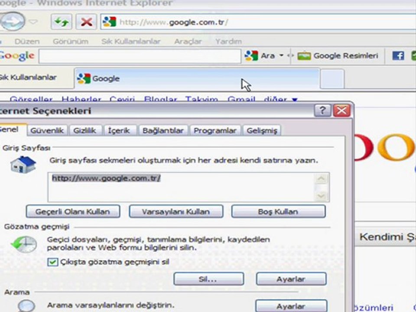The height and width of the screenshot is (312, 416).
Task: Open the Bloglar link on Google page
Action: (x=160, y=100)
